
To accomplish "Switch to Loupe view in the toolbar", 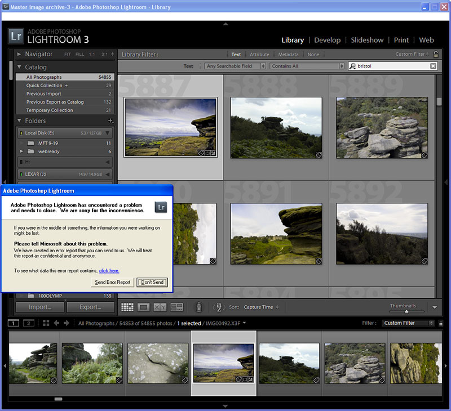I will tap(144, 307).
